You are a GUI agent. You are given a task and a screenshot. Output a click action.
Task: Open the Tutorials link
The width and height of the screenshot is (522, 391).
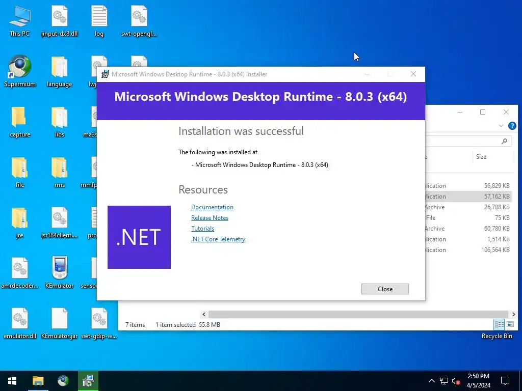(x=202, y=229)
